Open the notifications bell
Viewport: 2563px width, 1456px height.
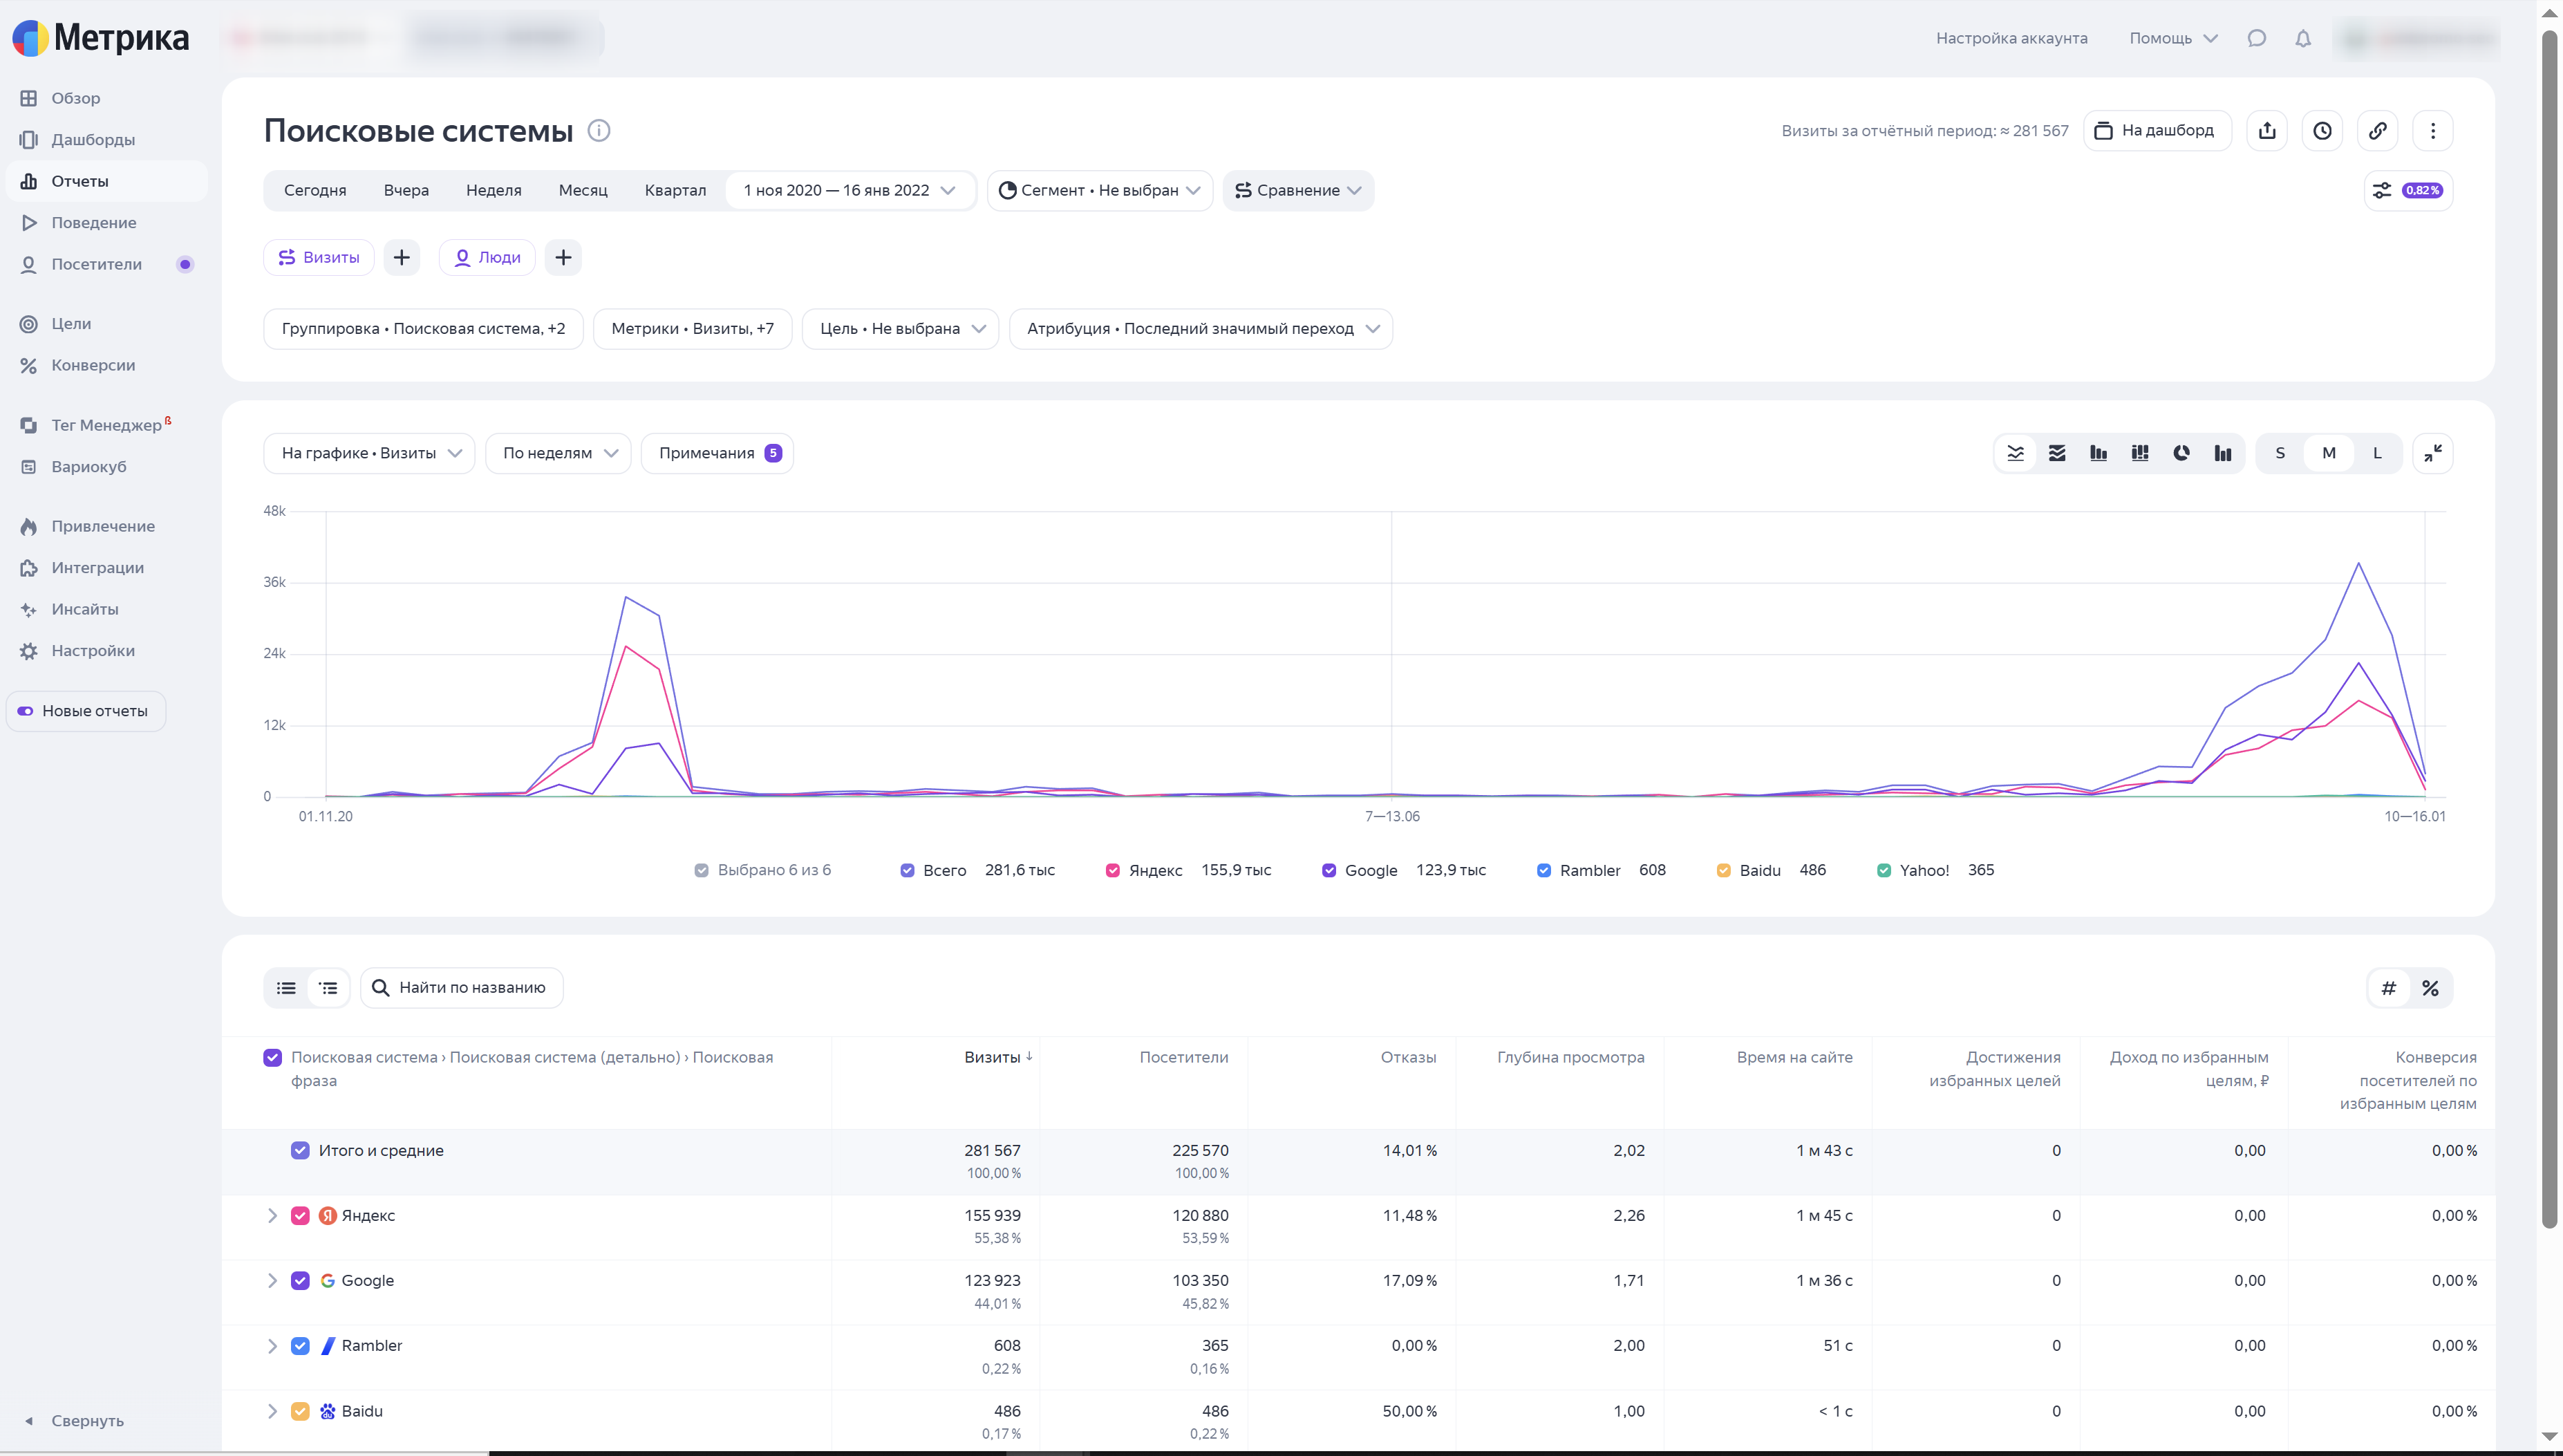pos(2303,38)
